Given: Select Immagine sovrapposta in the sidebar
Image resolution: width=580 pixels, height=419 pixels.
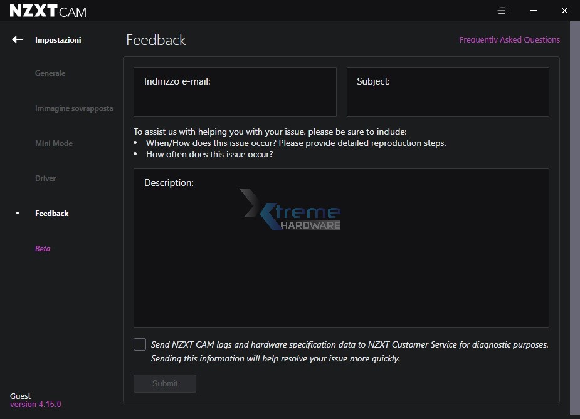Looking at the screenshot, I should [74, 108].
